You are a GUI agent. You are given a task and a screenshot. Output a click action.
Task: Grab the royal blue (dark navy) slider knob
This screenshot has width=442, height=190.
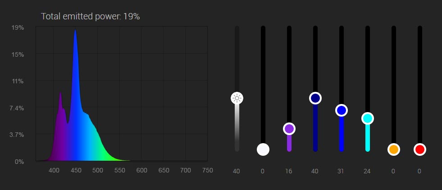coord(315,98)
